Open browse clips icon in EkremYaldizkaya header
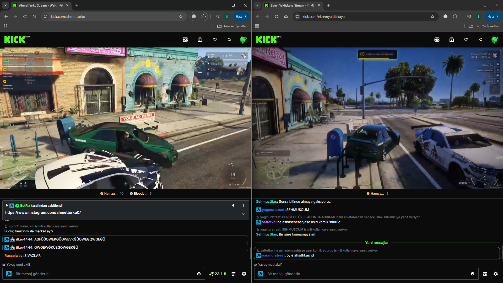 [x=452, y=40]
